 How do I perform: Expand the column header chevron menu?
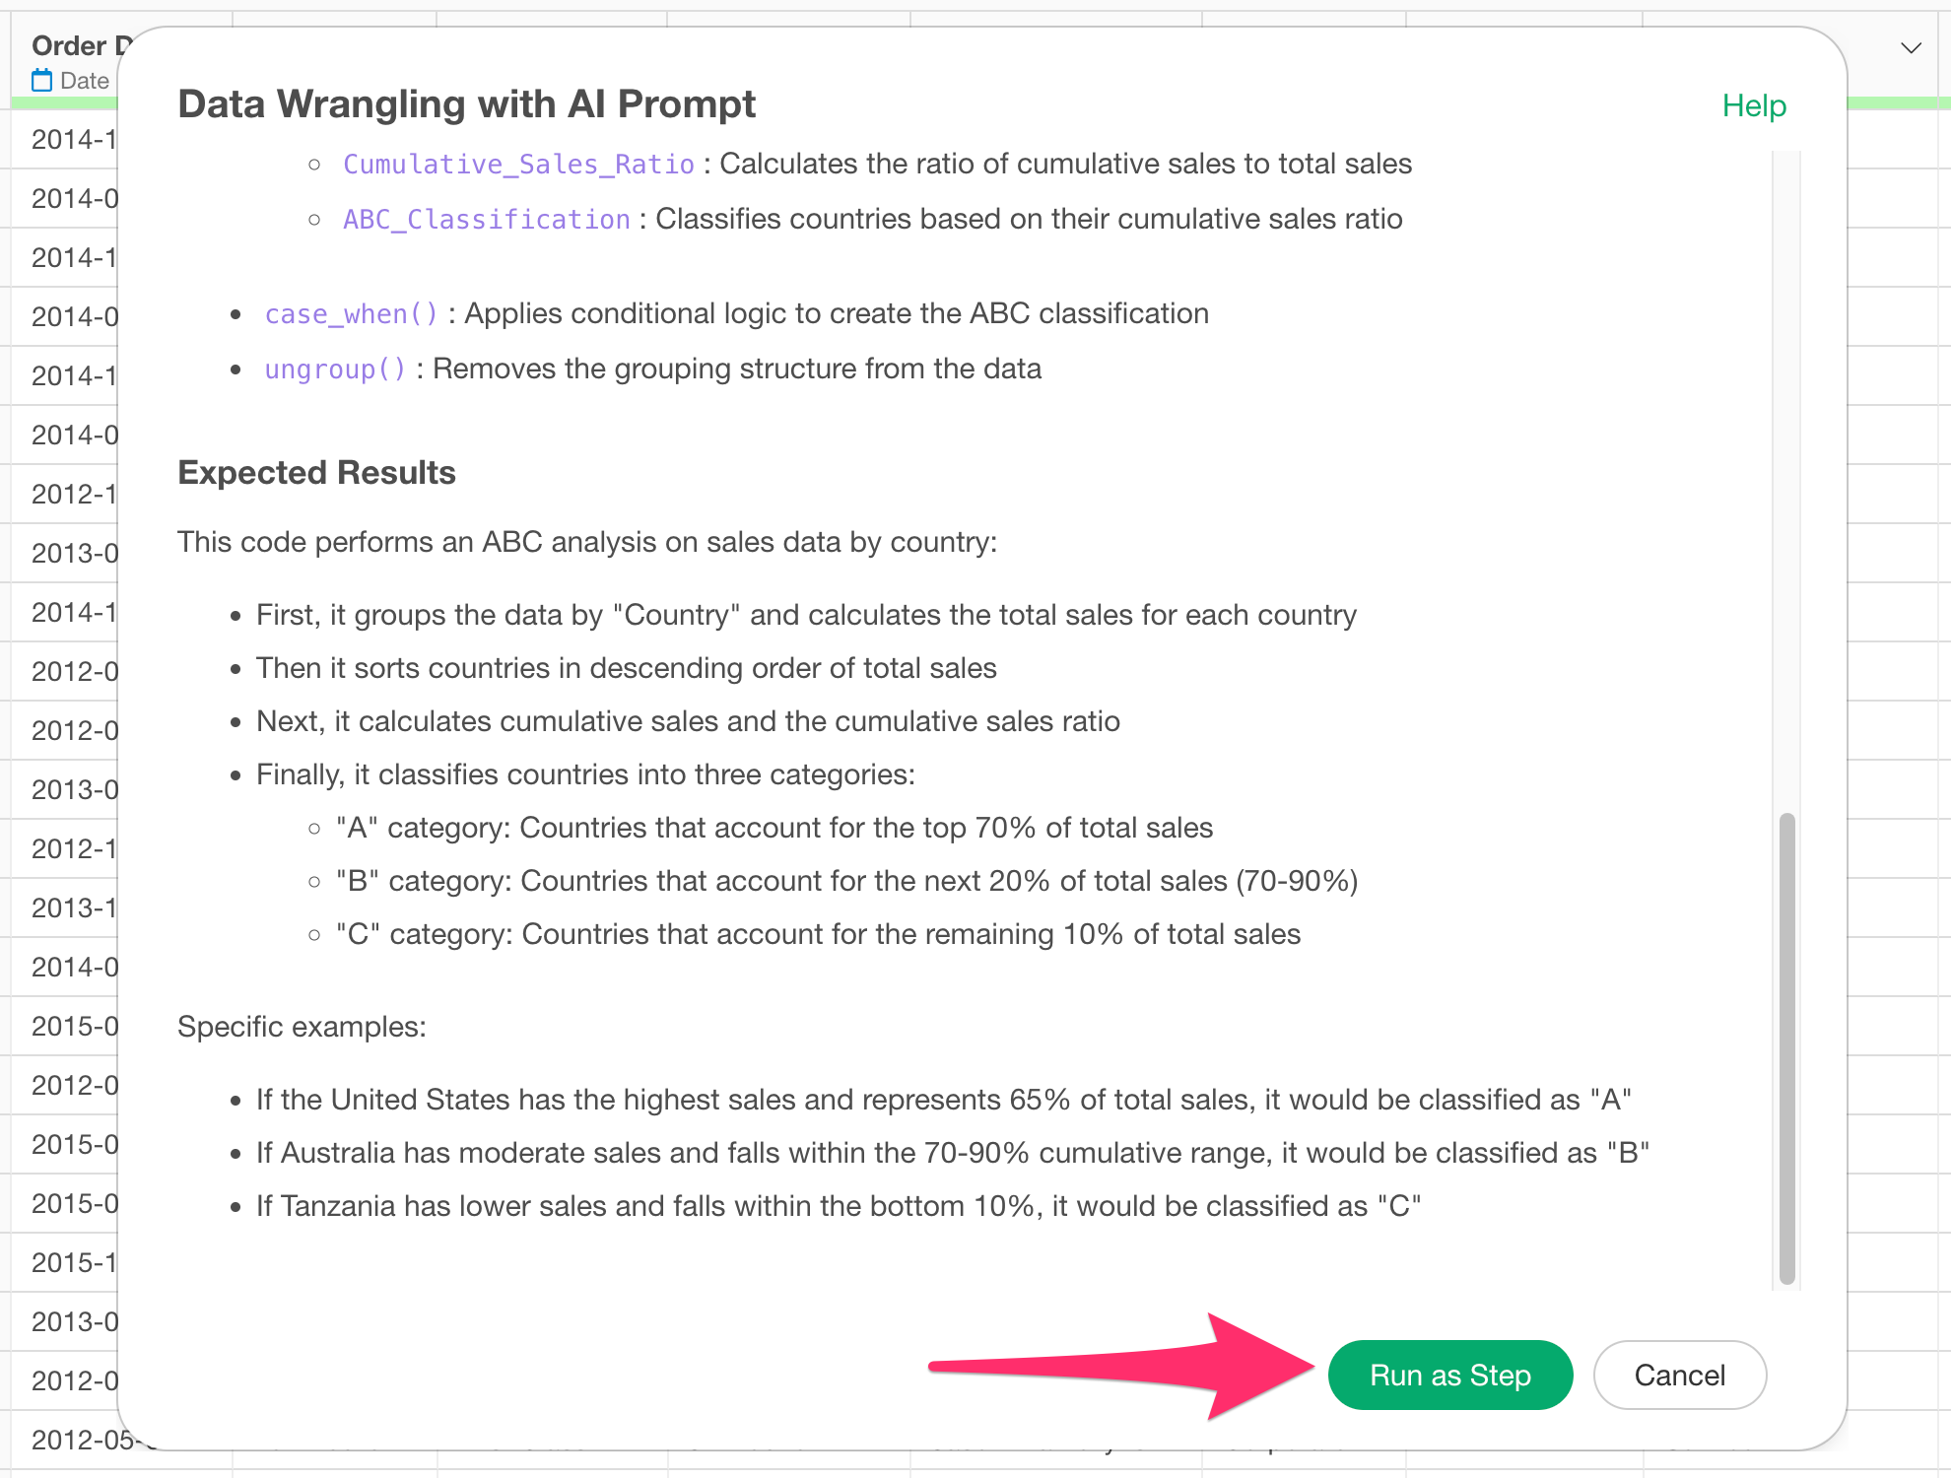point(1911,47)
